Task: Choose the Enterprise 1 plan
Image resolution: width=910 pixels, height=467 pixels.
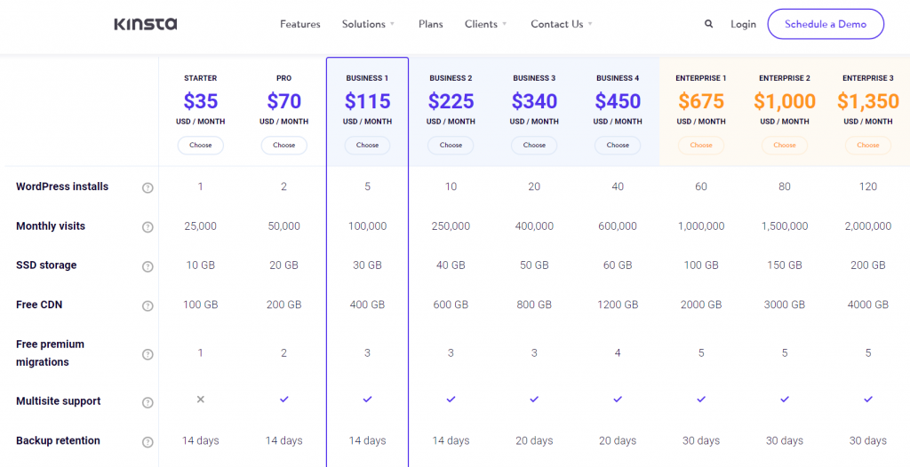Action: 701,145
